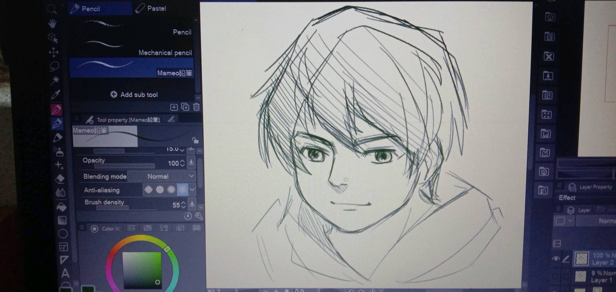Open the material folder with pencil edit icon
The image size is (616, 292).
545,153
